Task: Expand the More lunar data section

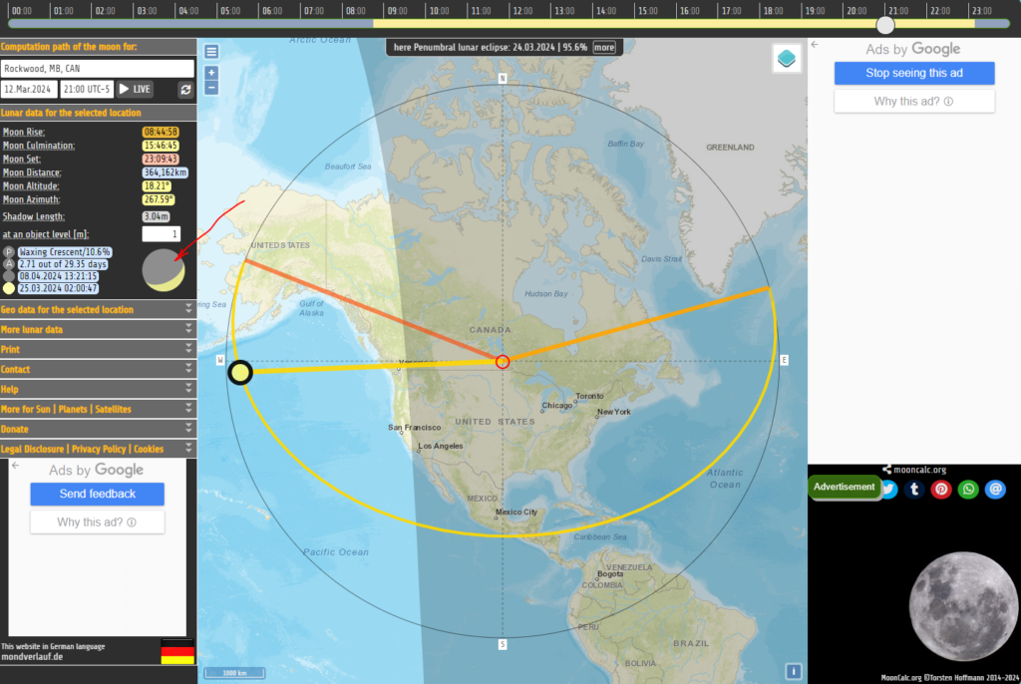Action: [99, 330]
